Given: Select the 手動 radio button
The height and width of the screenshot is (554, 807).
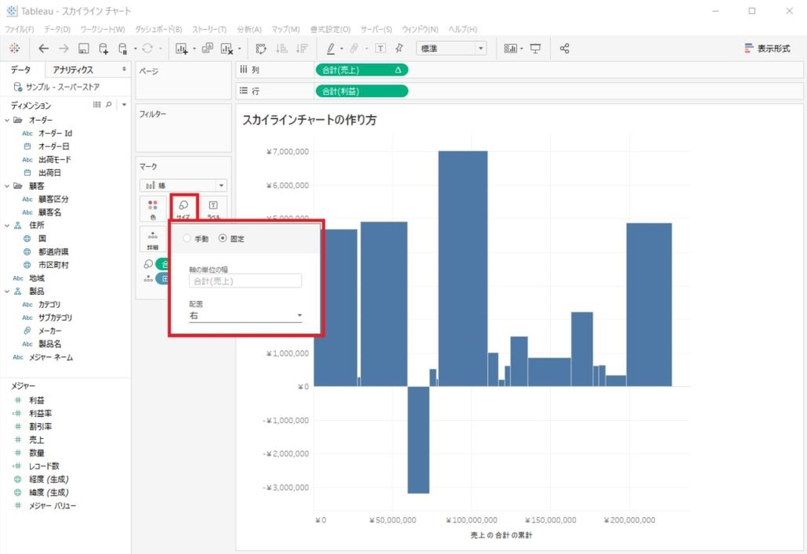Looking at the screenshot, I should pyautogui.click(x=188, y=238).
